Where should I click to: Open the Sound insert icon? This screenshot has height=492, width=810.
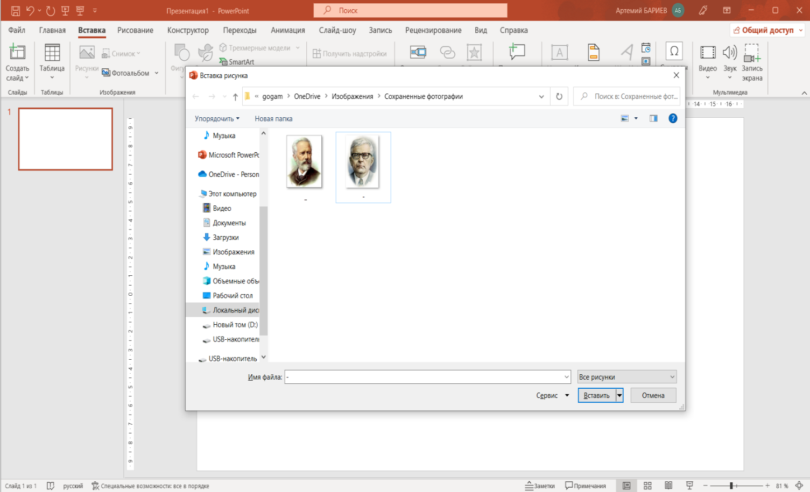tap(730, 52)
